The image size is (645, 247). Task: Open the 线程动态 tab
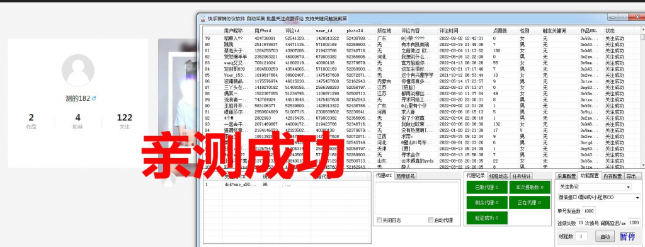pyautogui.click(x=499, y=176)
